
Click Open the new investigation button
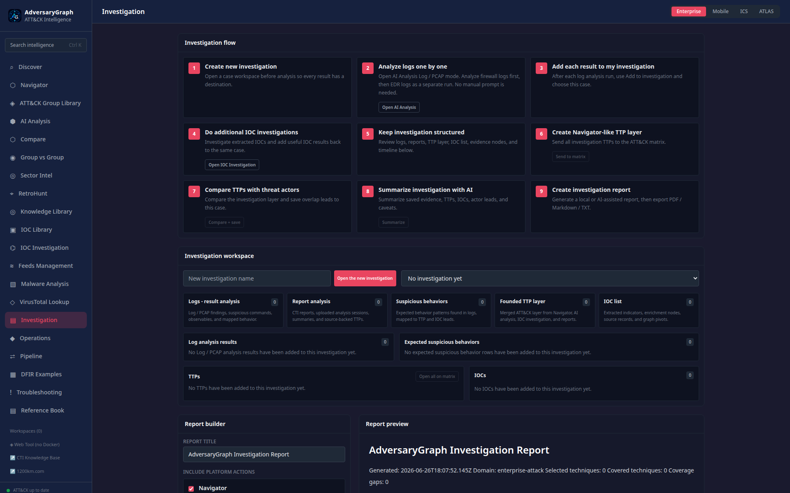pyautogui.click(x=365, y=279)
